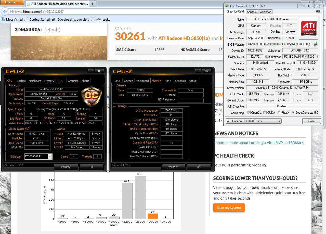Click the Multiplier x 51.0 value
Viewport: 326px width, 234px height.
[x=37, y=138]
